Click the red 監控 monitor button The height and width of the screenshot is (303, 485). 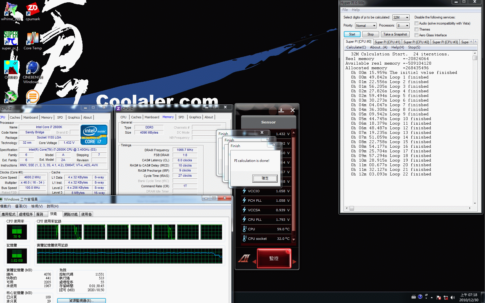(274, 258)
